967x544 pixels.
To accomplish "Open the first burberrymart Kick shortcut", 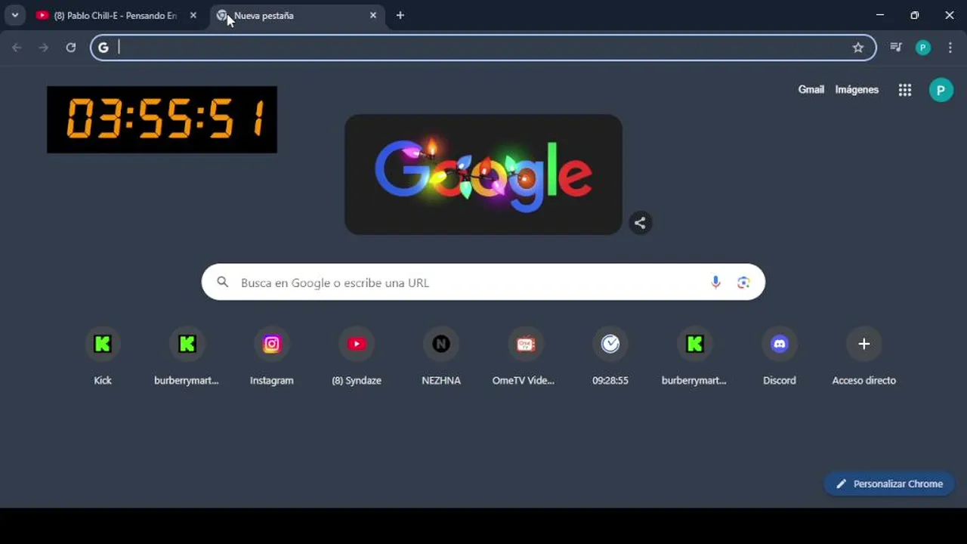I will click(x=187, y=357).
